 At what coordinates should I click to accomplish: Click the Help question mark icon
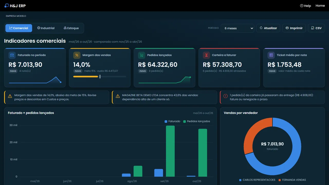pyautogui.click(x=302, y=6)
